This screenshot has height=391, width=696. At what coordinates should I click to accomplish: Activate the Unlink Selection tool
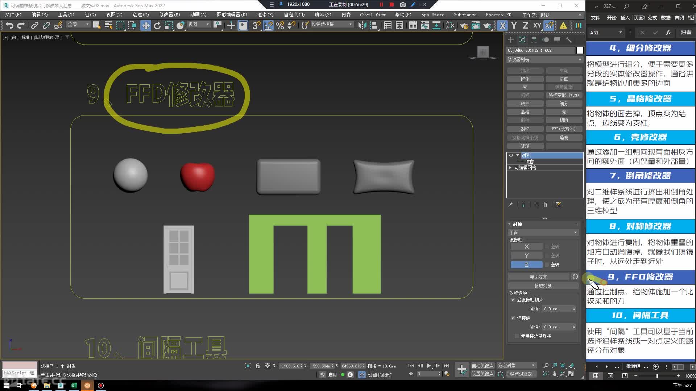coord(46,25)
